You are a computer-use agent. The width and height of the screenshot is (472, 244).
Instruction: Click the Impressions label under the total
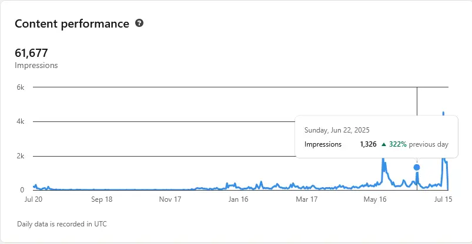(x=36, y=66)
